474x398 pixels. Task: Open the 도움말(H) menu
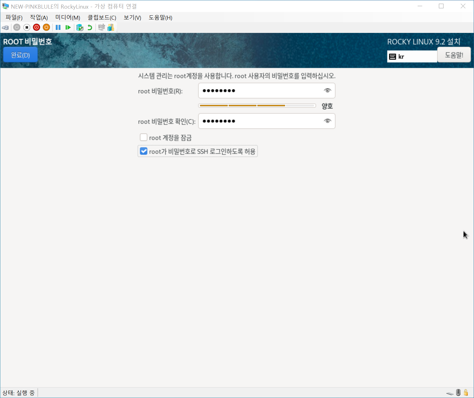pos(161,18)
